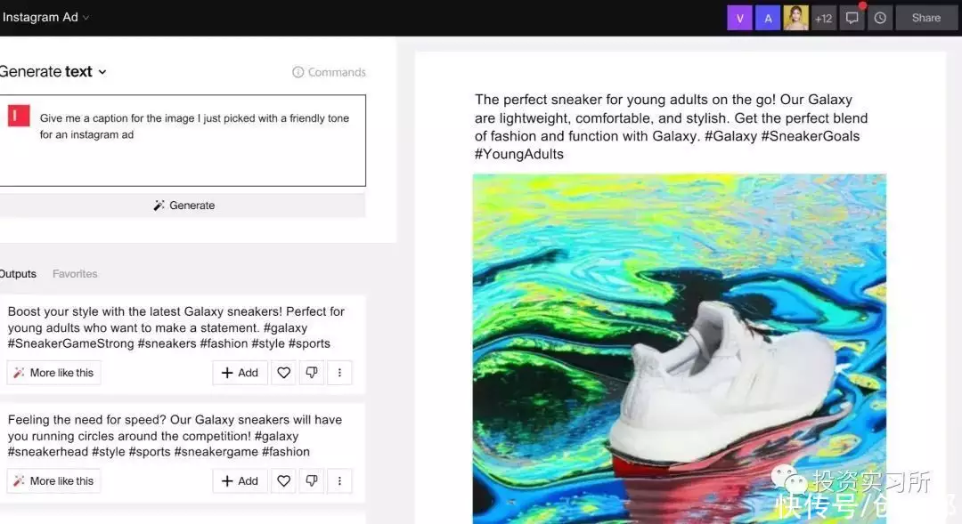962x524 pixels.
Task: Open the comments icon in top bar
Action: pyautogui.click(x=852, y=18)
